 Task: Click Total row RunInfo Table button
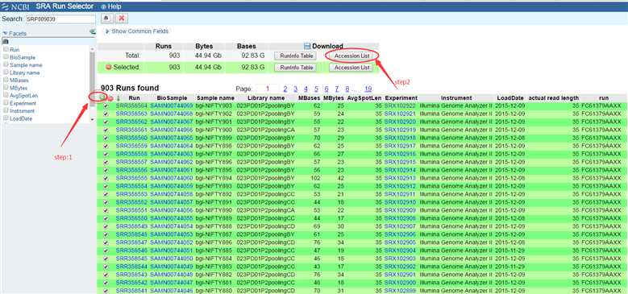[x=296, y=56]
